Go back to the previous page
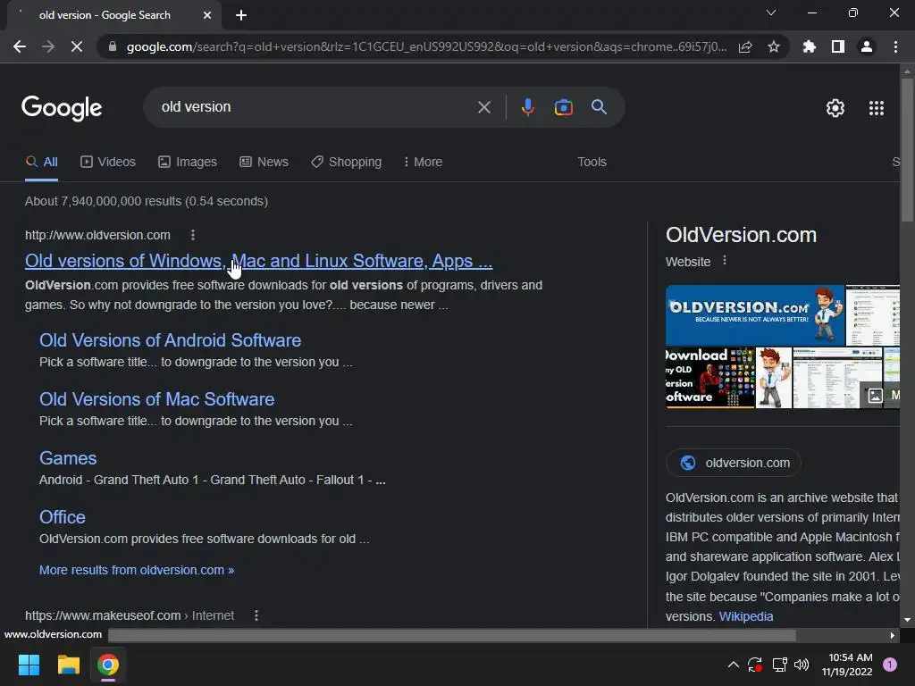The width and height of the screenshot is (915, 686). click(x=20, y=46)
